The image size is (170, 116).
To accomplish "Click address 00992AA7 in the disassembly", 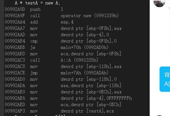I will click(15, 28).
